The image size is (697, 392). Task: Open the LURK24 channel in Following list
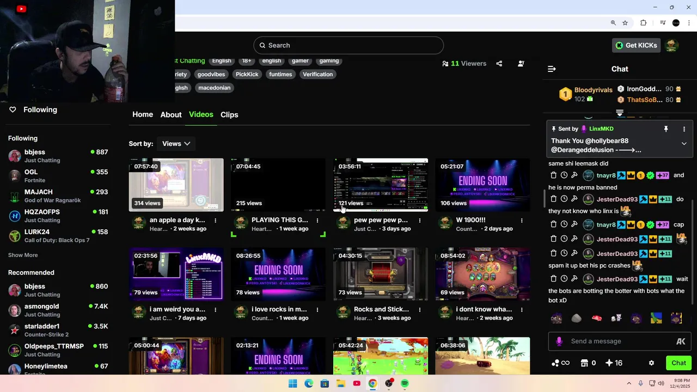pyautogui.click(x=58, y=236)
